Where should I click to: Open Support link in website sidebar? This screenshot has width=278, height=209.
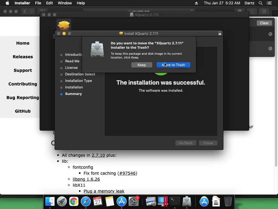click(23, 70)
